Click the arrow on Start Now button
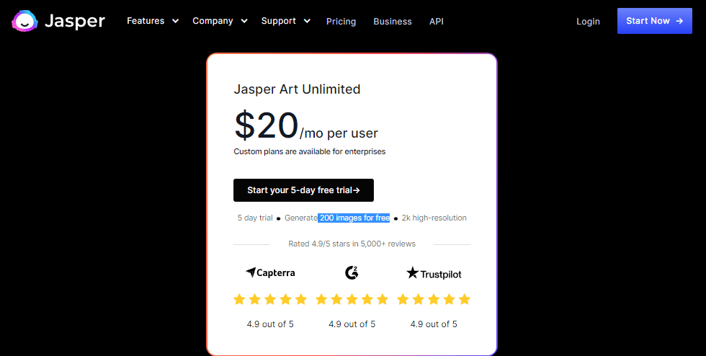The height and width of the screenshot is (356, 706). tap(679, 21)
